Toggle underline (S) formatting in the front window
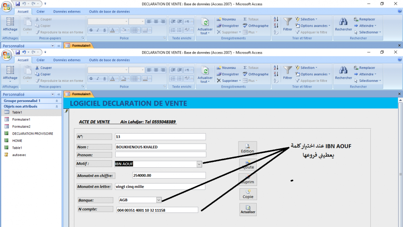 click(x=104, y=79)
